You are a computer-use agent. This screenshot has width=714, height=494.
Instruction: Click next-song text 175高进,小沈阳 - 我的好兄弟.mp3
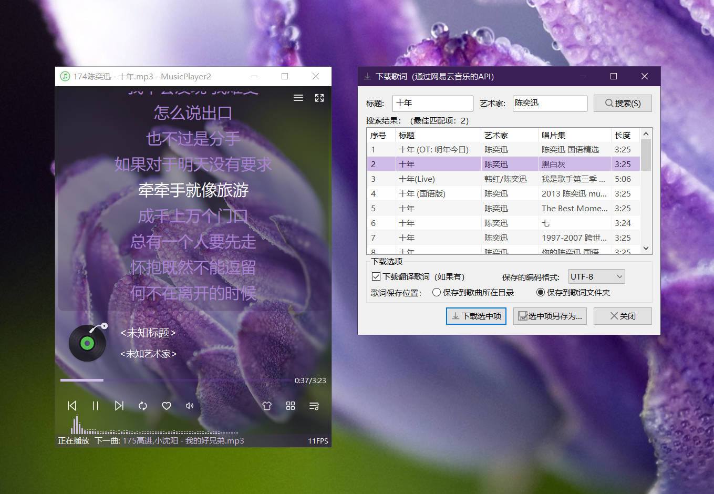(183, 441)
